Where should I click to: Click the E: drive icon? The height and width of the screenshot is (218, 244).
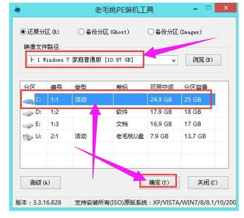(28, 125)
